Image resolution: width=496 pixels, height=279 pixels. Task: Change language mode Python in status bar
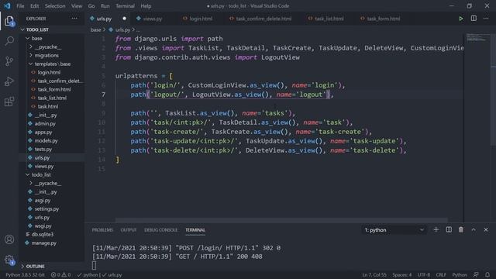460,275
